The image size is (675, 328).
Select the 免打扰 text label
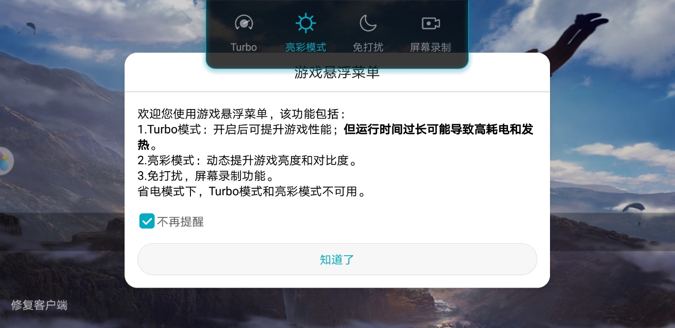(368, 47)
